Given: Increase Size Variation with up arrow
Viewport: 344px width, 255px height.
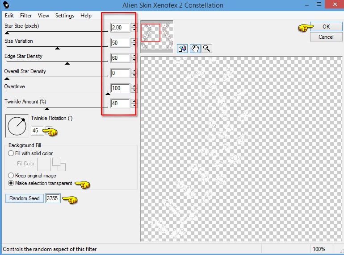Looking at the screenshot, I should pyautogui.click(x=134, y=41).
